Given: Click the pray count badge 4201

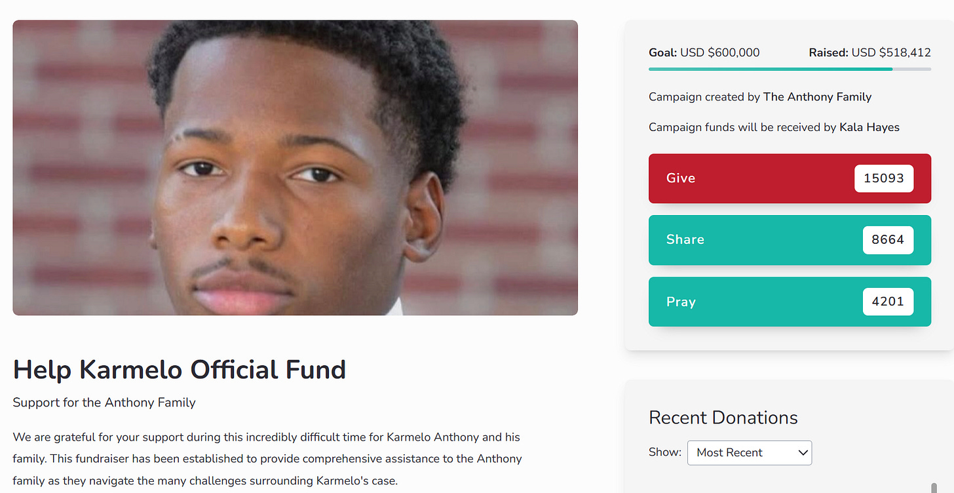Looking at the screenshot, I should (x=888, y=302).
